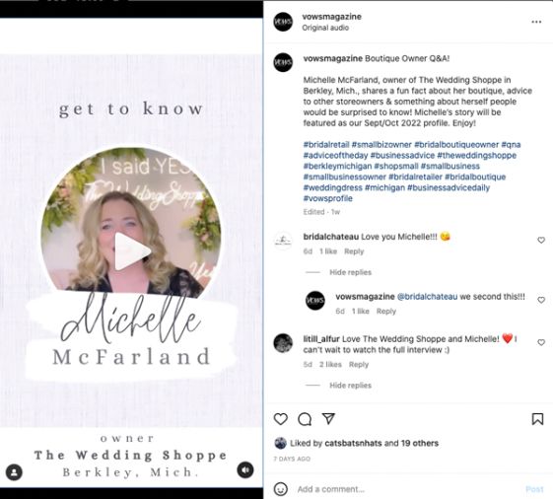Viewport: 553px width, 499px height.
Task: Open vowsmagazine avatar in post header
Action: coord(283,22)
